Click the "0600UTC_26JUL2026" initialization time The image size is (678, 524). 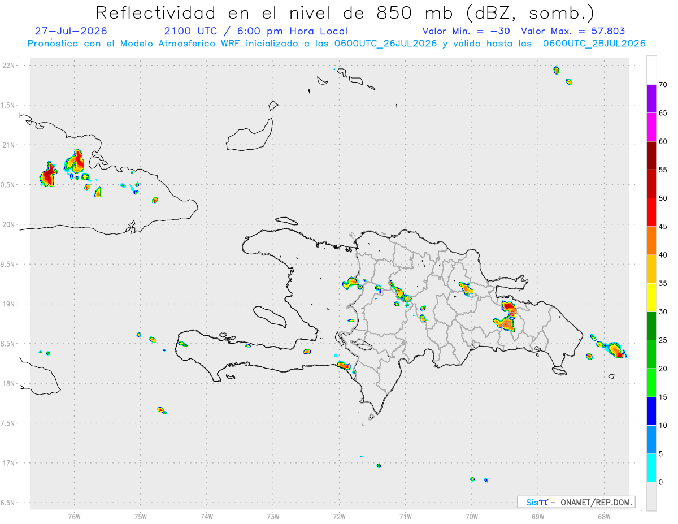click(x=385, y=44)
